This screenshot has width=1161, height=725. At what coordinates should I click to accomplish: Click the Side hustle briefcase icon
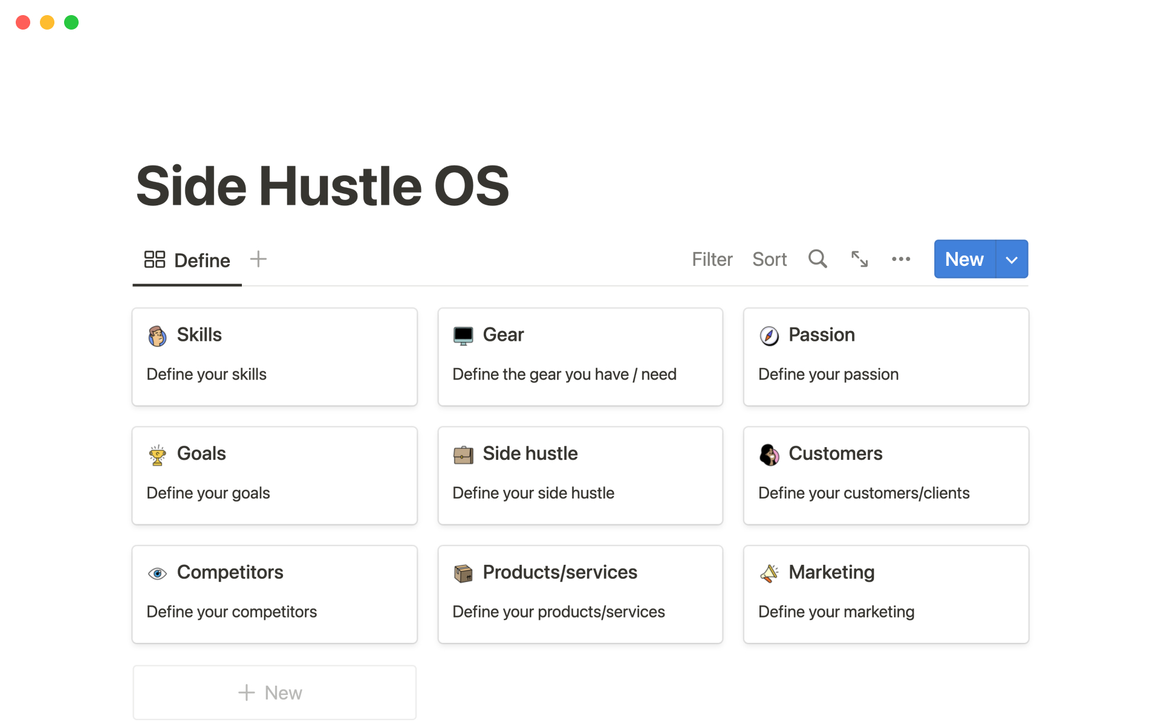463,455
